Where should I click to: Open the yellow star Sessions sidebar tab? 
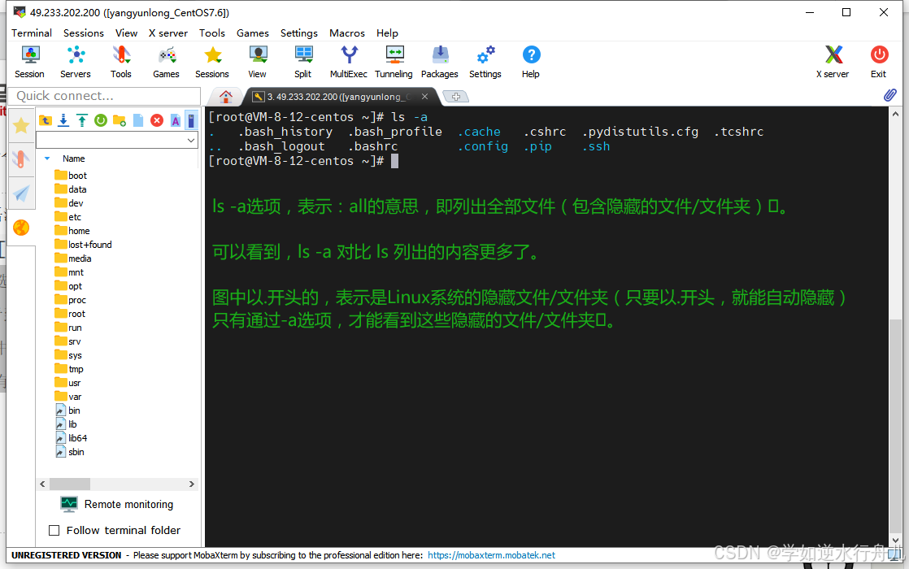click(x=21, y=125)
